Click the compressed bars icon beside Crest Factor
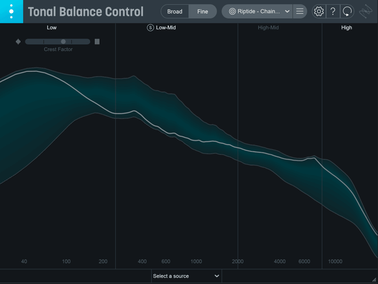 point(97,42)
